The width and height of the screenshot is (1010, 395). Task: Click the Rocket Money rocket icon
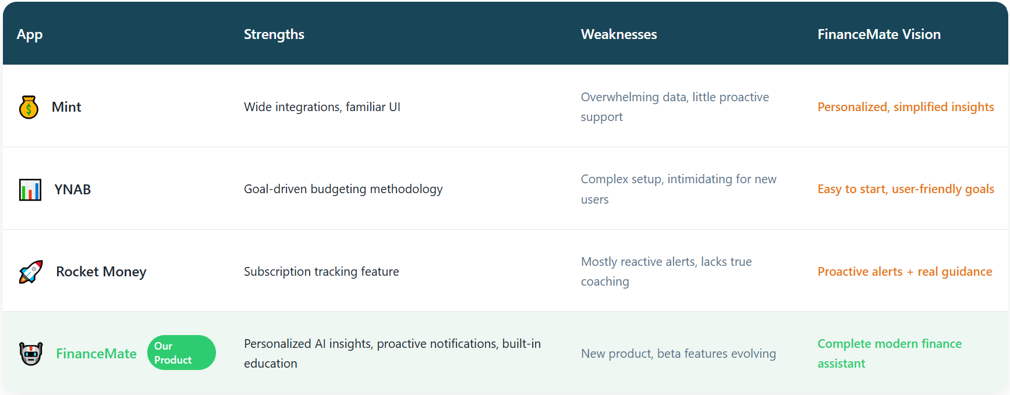pos(31,272)
